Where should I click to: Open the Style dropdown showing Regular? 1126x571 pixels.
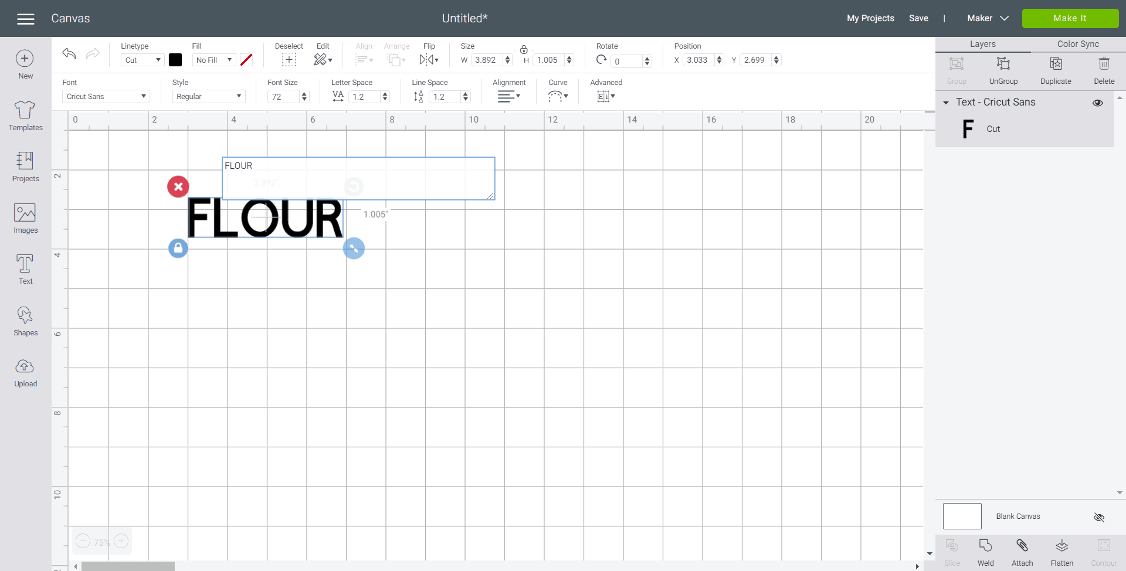[x=209, y=96]
